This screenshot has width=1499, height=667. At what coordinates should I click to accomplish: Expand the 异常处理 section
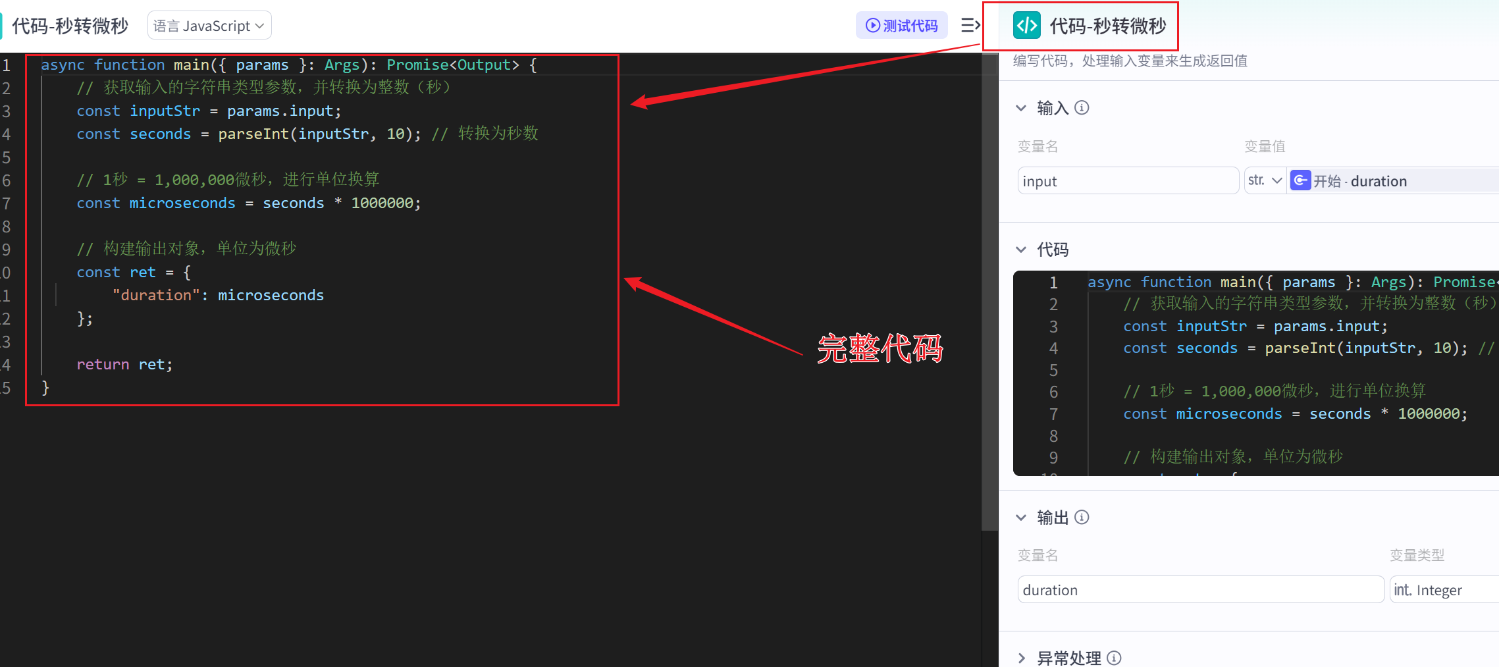click(x=1022, y=658)
